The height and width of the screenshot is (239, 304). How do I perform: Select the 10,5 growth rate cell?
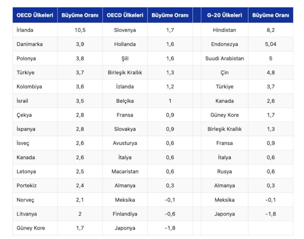click(80, 30)
